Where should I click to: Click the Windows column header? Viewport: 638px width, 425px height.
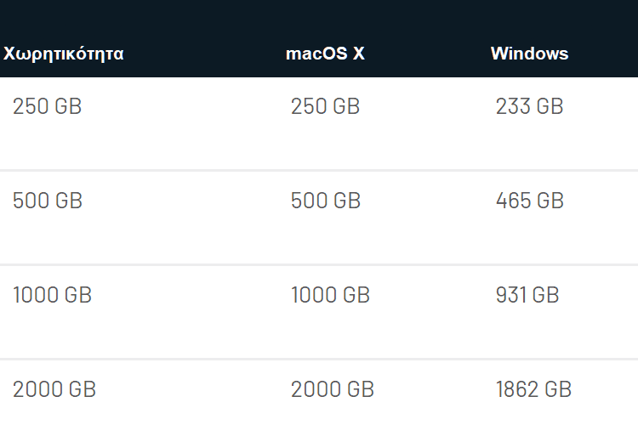pos(529,54)
